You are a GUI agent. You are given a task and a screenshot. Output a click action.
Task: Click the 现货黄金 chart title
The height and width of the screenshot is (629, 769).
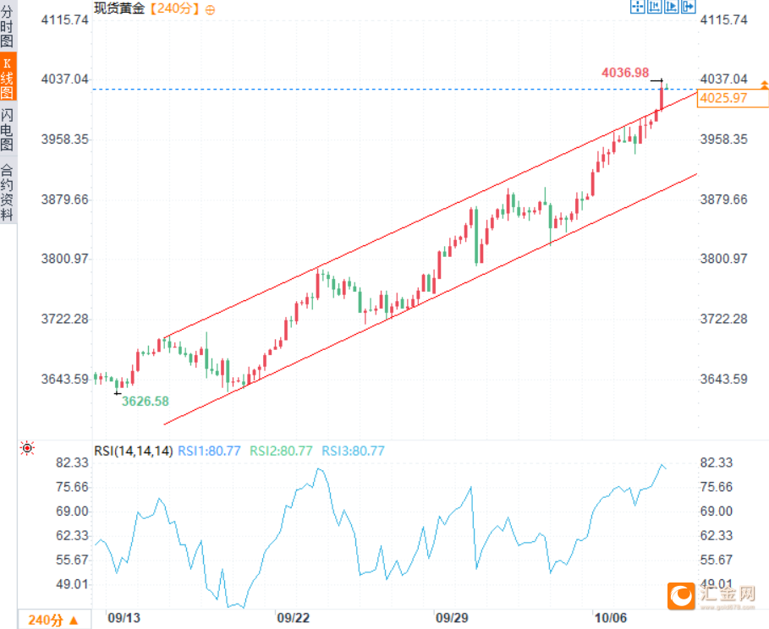(x=119, y=8)
